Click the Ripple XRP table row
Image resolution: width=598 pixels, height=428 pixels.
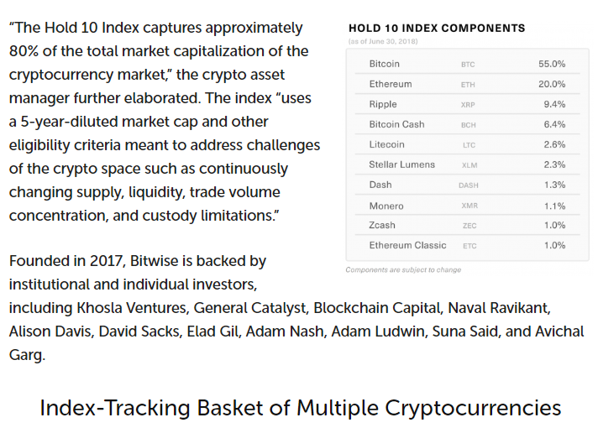coord(467,104)
